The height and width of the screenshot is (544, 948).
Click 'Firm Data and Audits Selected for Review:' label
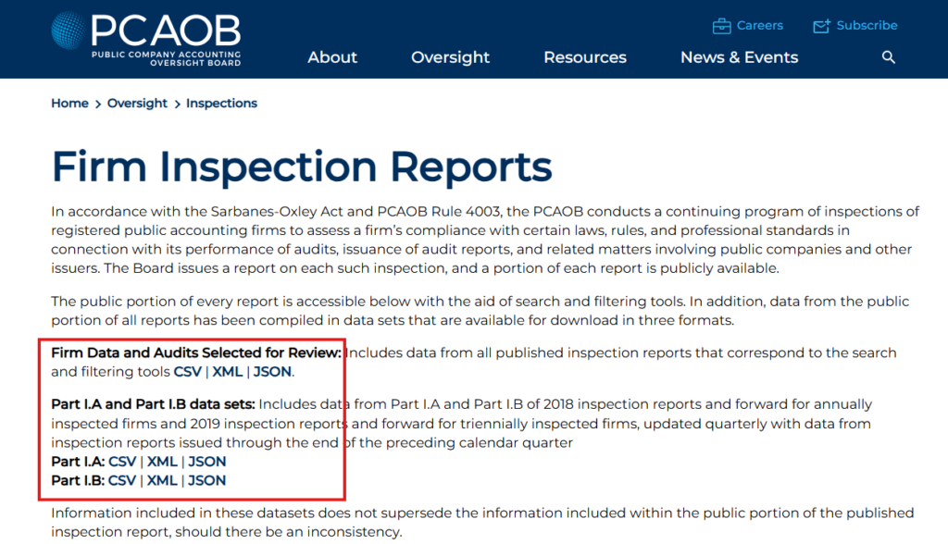[196, 353]
